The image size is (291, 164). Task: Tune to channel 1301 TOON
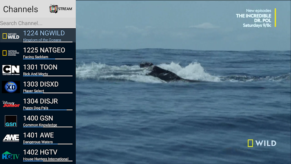tap(38, 70)
